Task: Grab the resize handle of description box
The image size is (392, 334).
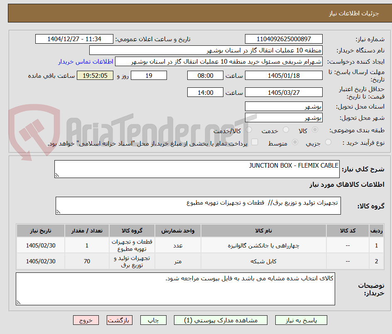Action: [57, 175]
